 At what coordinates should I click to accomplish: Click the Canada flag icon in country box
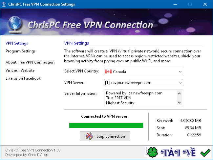coord(108,71)
